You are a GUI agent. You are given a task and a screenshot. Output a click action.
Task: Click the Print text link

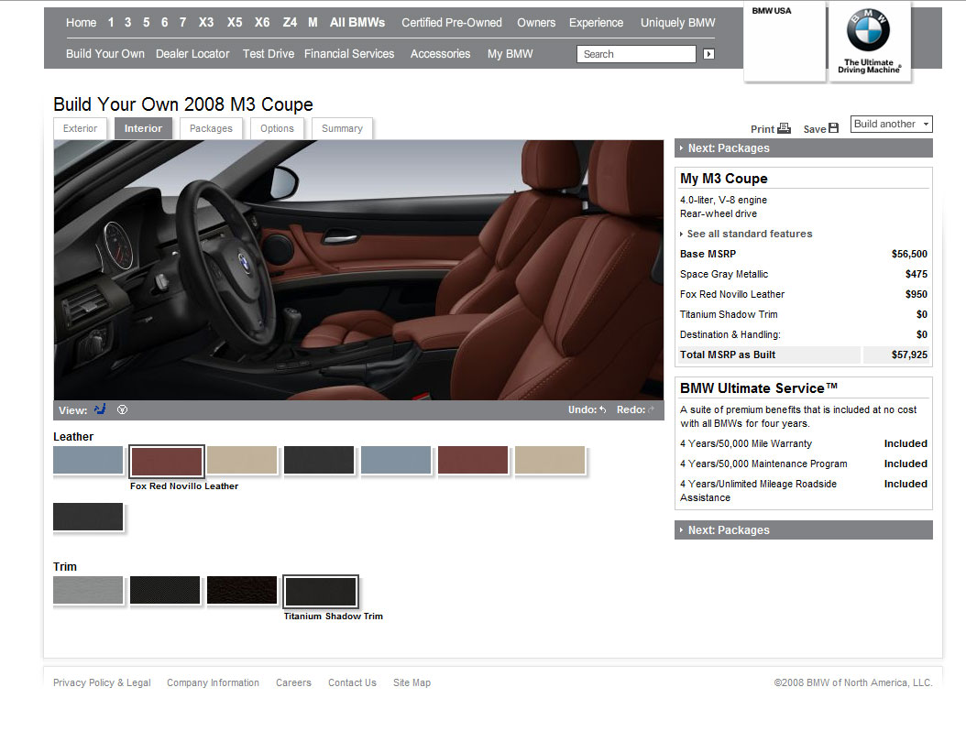pyautogui.click(x=763, y=128)
